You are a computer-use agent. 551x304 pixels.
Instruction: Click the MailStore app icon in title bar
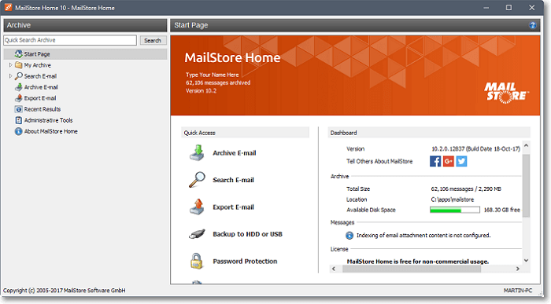(x=9, y=7)
